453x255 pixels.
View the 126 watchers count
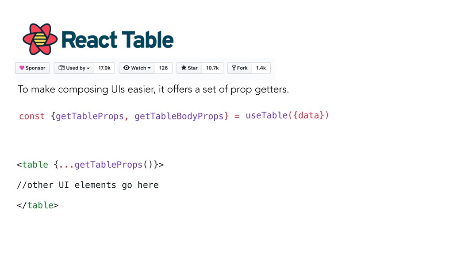(x=164, y=68)
